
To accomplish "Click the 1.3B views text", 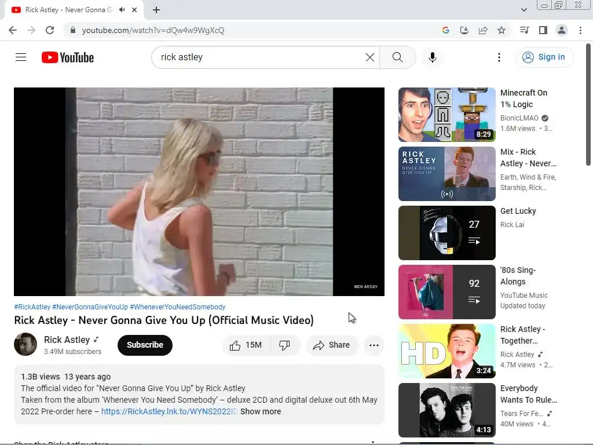I will (41, 377).
